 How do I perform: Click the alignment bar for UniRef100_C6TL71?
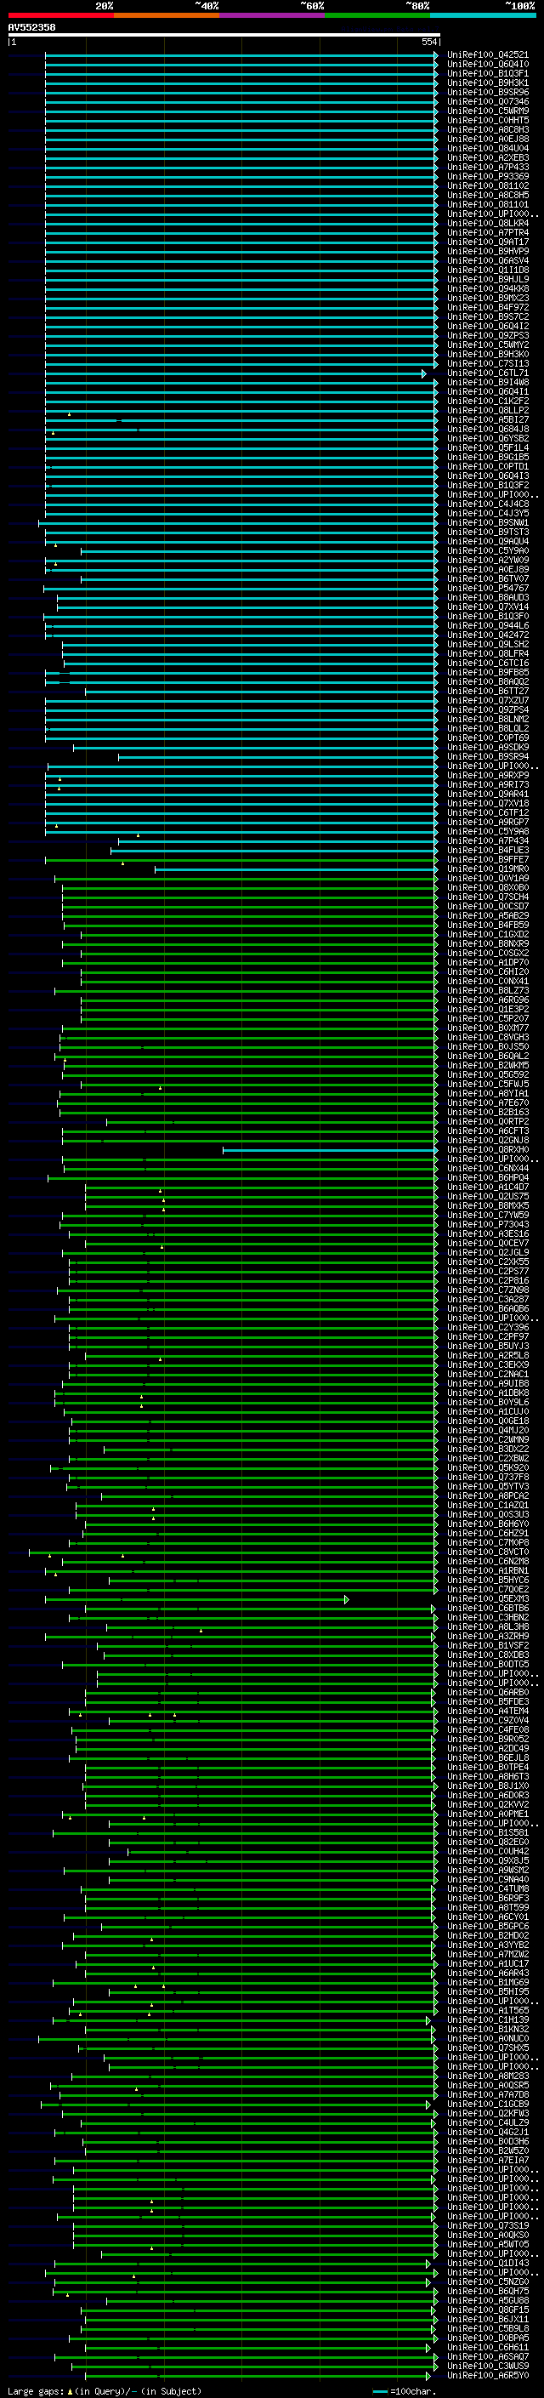235,373
